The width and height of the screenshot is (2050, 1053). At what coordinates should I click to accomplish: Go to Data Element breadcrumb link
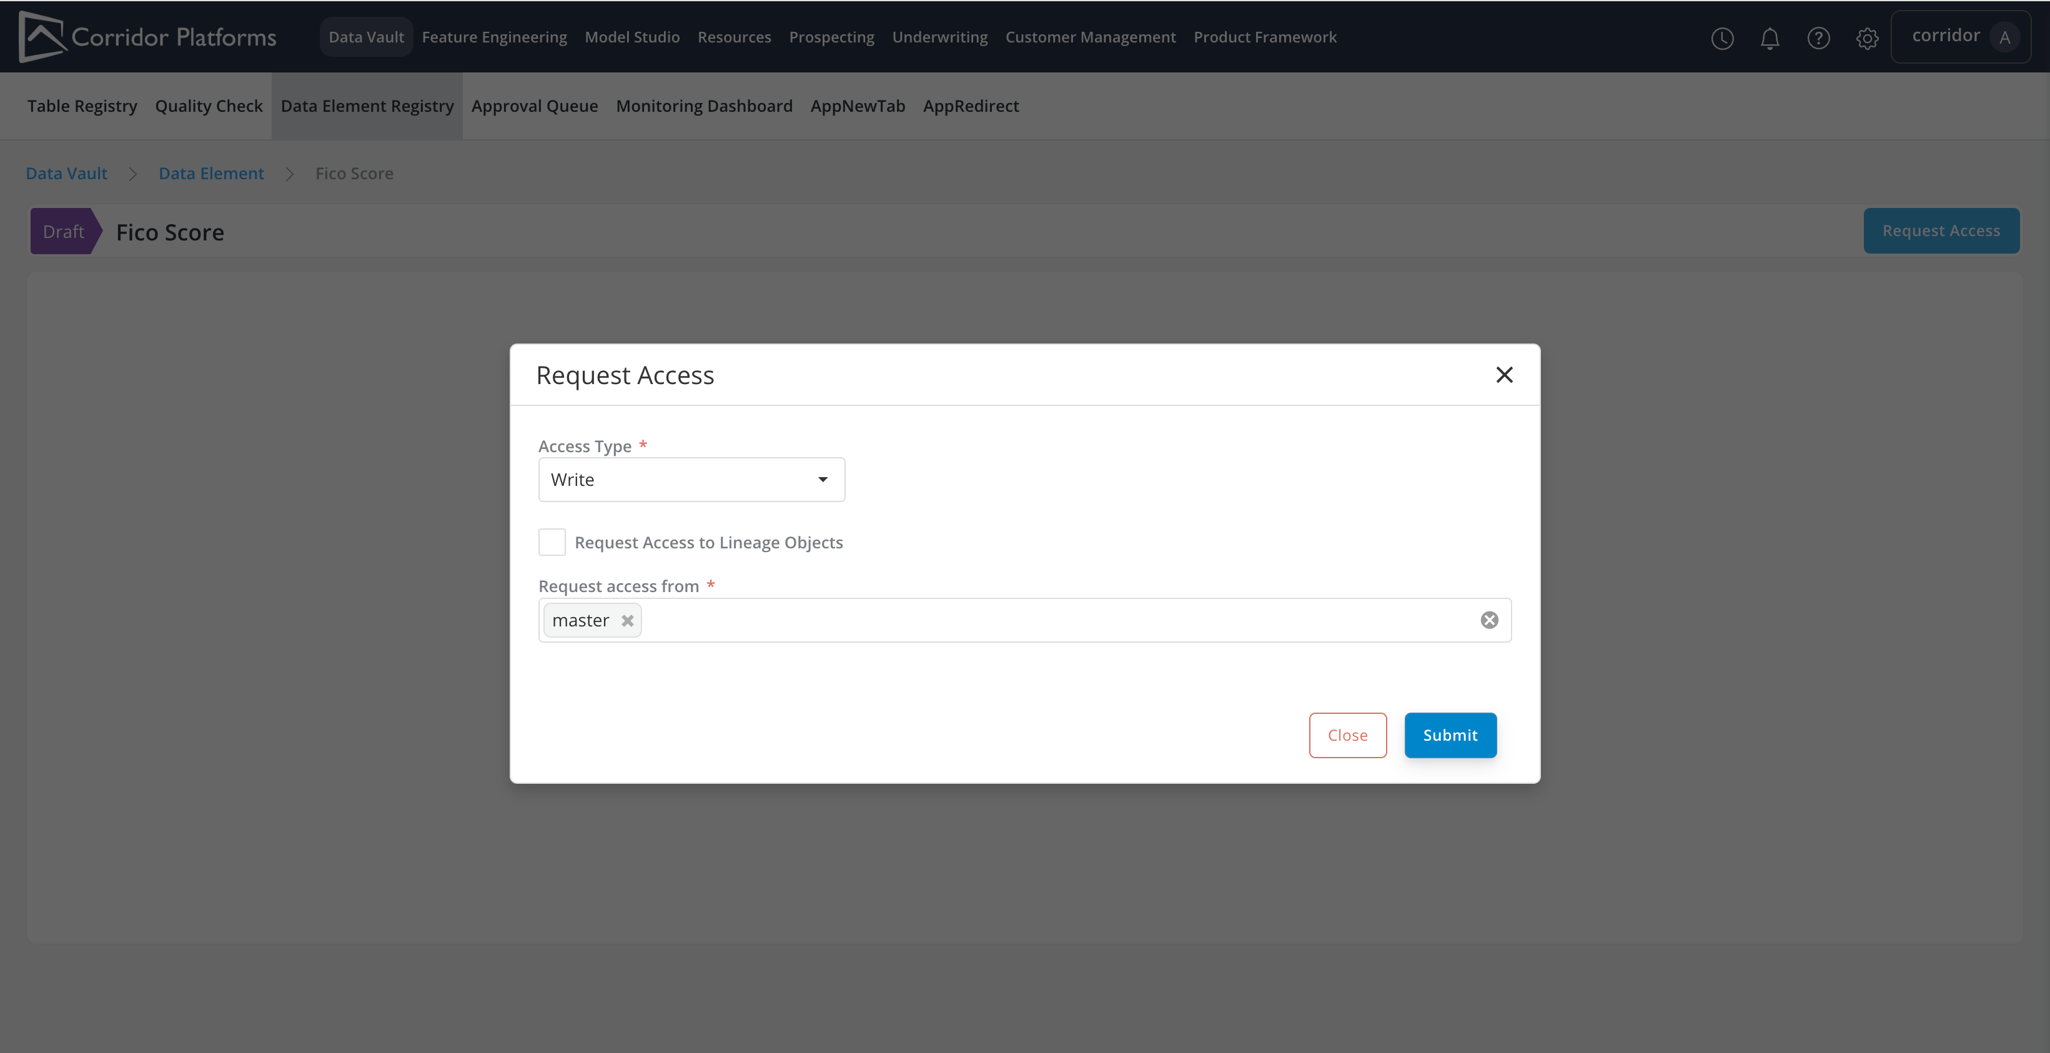(x=211, y=174)
